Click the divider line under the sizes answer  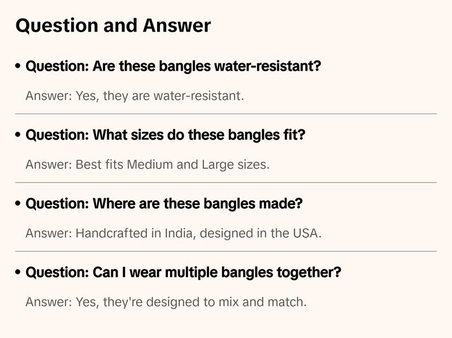point(226,183)
